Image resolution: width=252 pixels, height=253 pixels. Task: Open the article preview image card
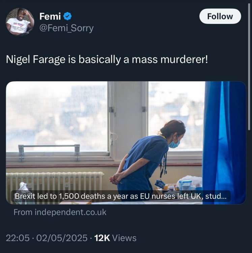coord(126,142)
